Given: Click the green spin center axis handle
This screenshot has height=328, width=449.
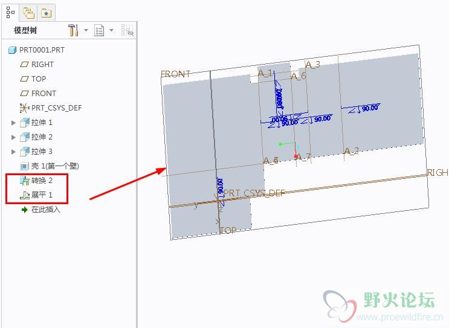Looking at the screenshot, I should tap(281, 144).
